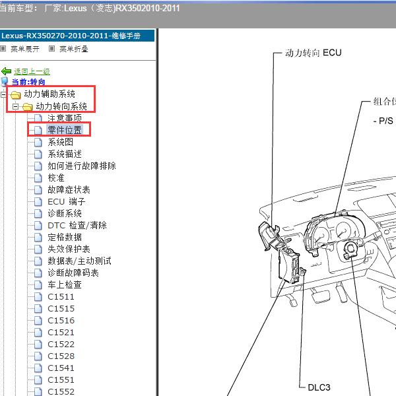
Task: Open the 失效保护表 page
Action: (x=69, y=249)
